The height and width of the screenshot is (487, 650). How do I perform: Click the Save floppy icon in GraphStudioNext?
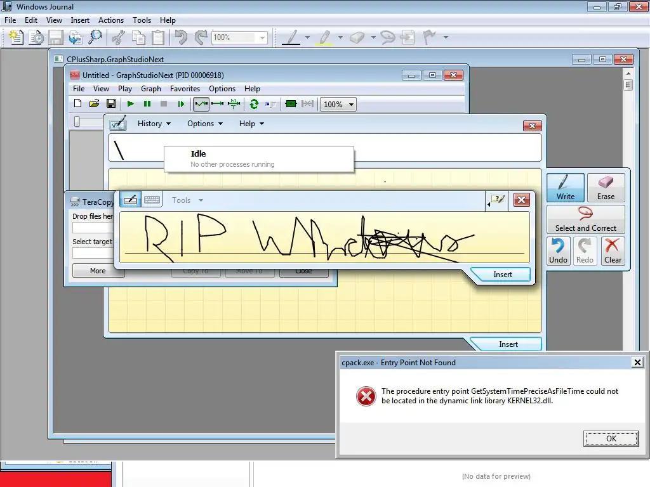[110, 103]
